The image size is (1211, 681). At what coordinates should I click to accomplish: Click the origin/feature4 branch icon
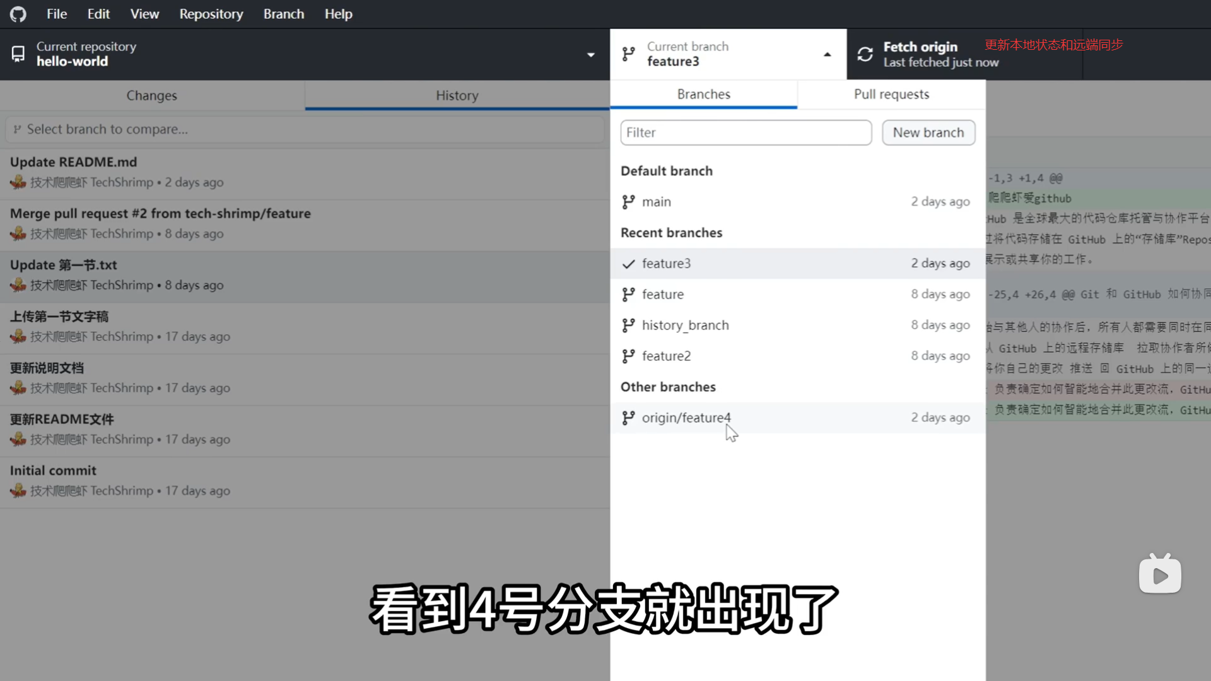coord(628,418)
